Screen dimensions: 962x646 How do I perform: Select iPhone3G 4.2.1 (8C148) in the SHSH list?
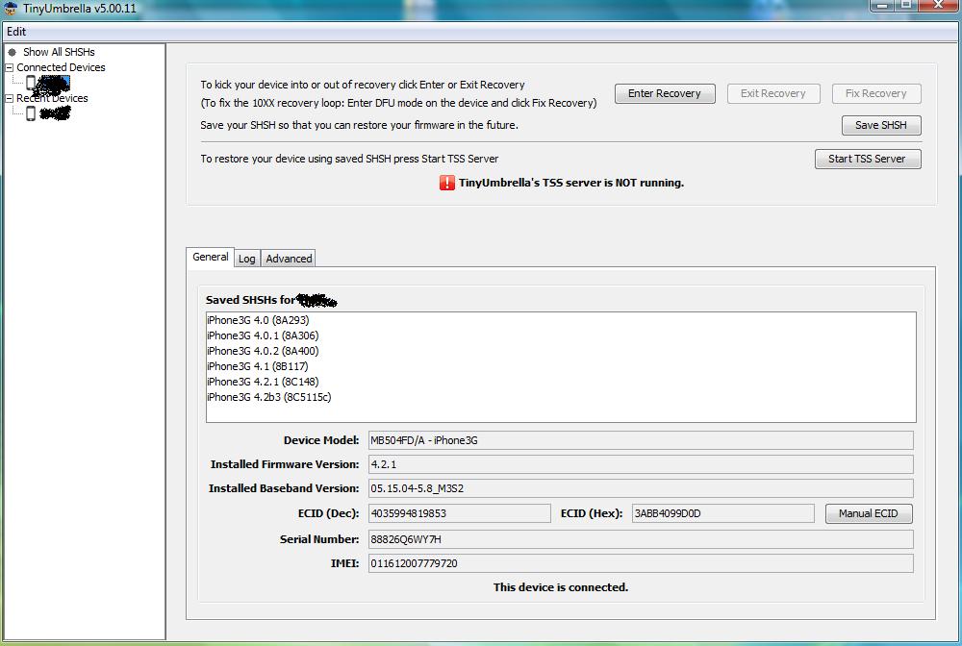[263, 382]
